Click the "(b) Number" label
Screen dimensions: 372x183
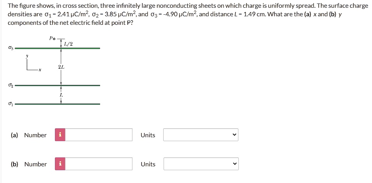pos(29,164)
